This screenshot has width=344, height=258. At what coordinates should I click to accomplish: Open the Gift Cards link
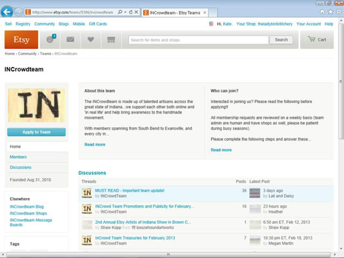[x=98, y=24]
